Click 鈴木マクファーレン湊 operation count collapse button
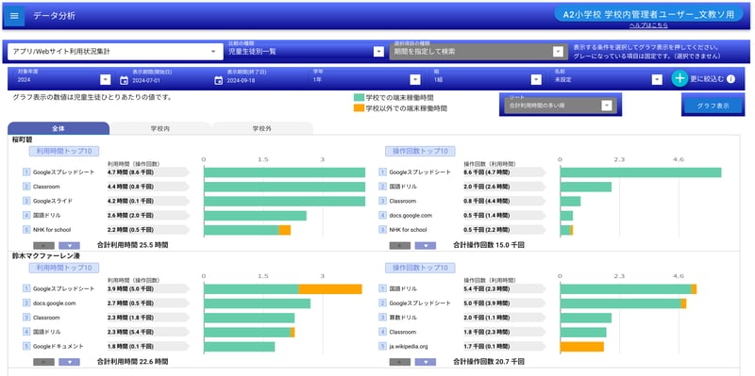755x376 pixels. click(400, 362)
